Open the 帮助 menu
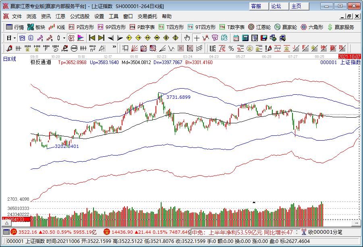The width and height of the screenshot is (363, 247). (x=167, y=17)
